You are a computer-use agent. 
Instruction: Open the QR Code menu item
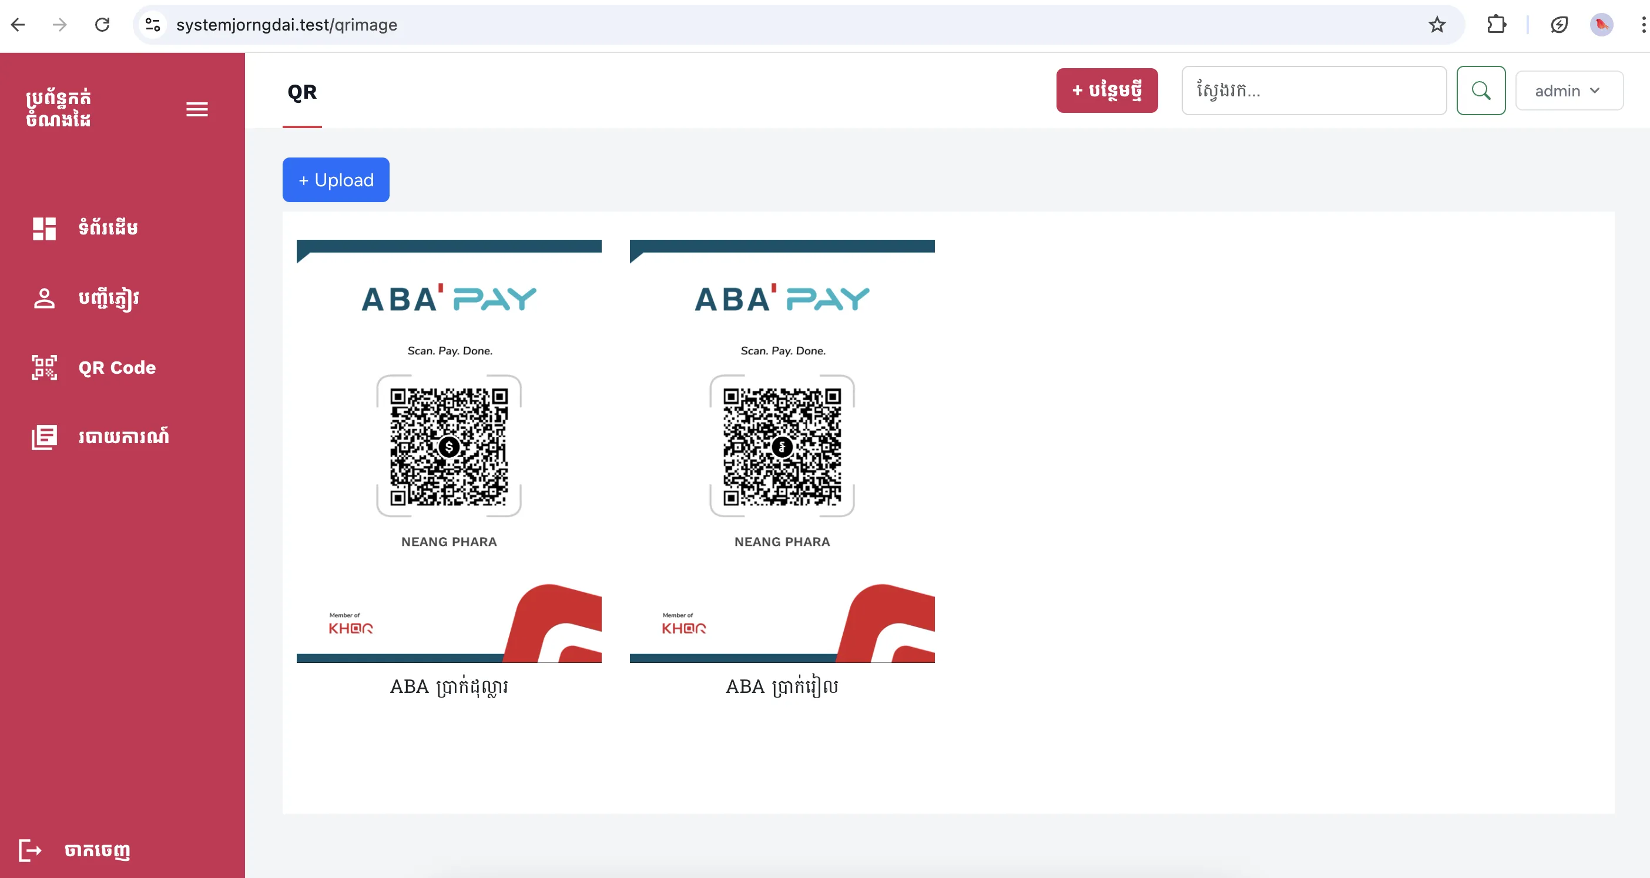click(117, 367)
